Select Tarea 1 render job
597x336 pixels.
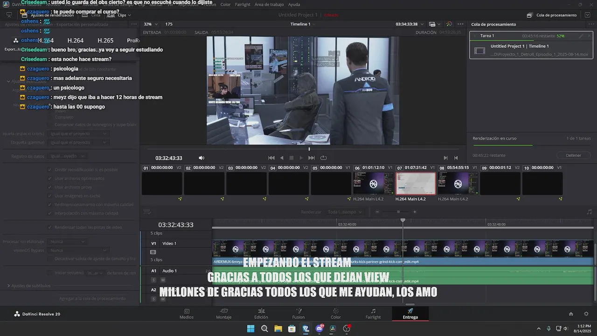532,46
